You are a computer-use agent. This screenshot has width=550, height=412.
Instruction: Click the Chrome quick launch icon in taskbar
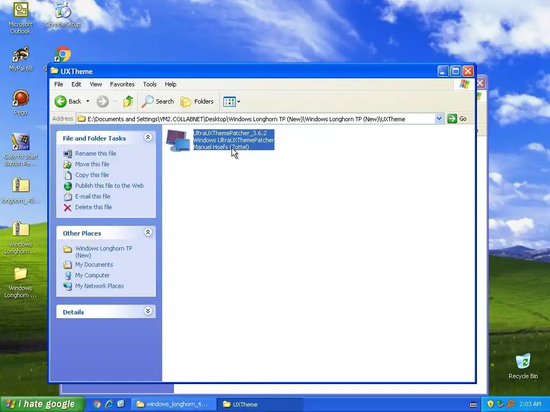pos(97,404)
